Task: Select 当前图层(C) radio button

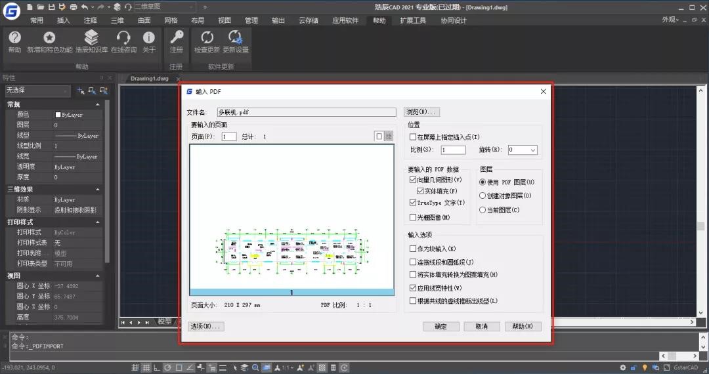Action: 483,210
